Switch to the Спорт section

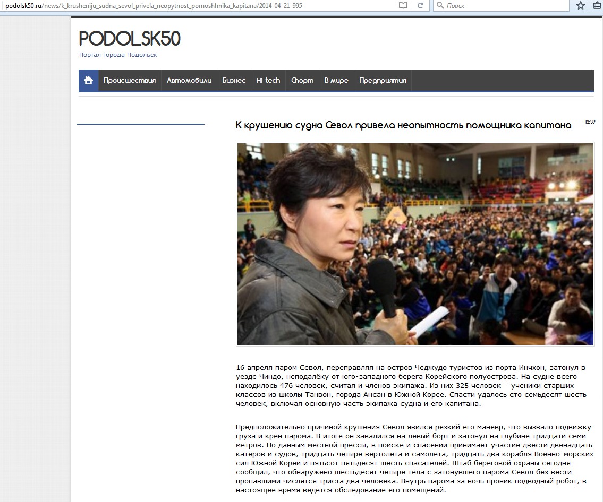[302, 80]
